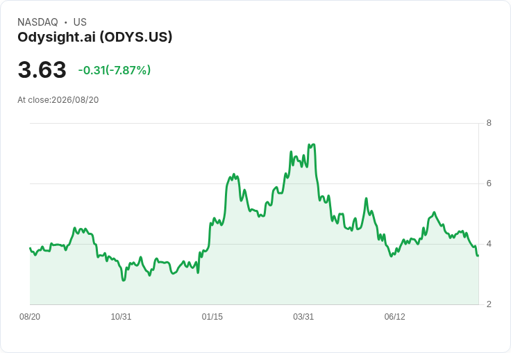Click the price line's starting point at 08/20

30,248
